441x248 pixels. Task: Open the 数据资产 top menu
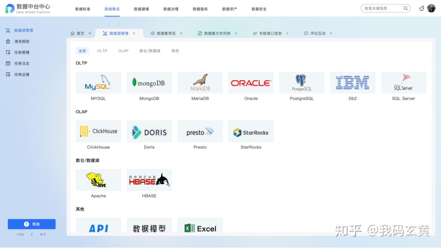click(230, 9)
